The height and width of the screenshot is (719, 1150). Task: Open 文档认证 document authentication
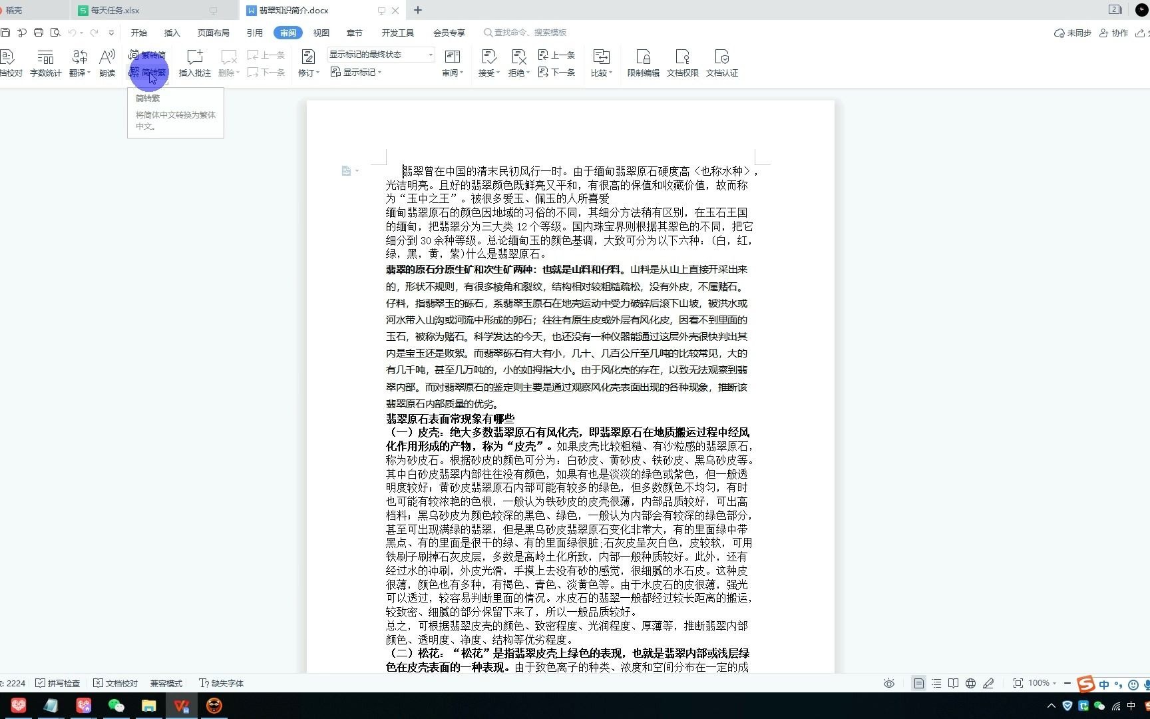[721, 63]
